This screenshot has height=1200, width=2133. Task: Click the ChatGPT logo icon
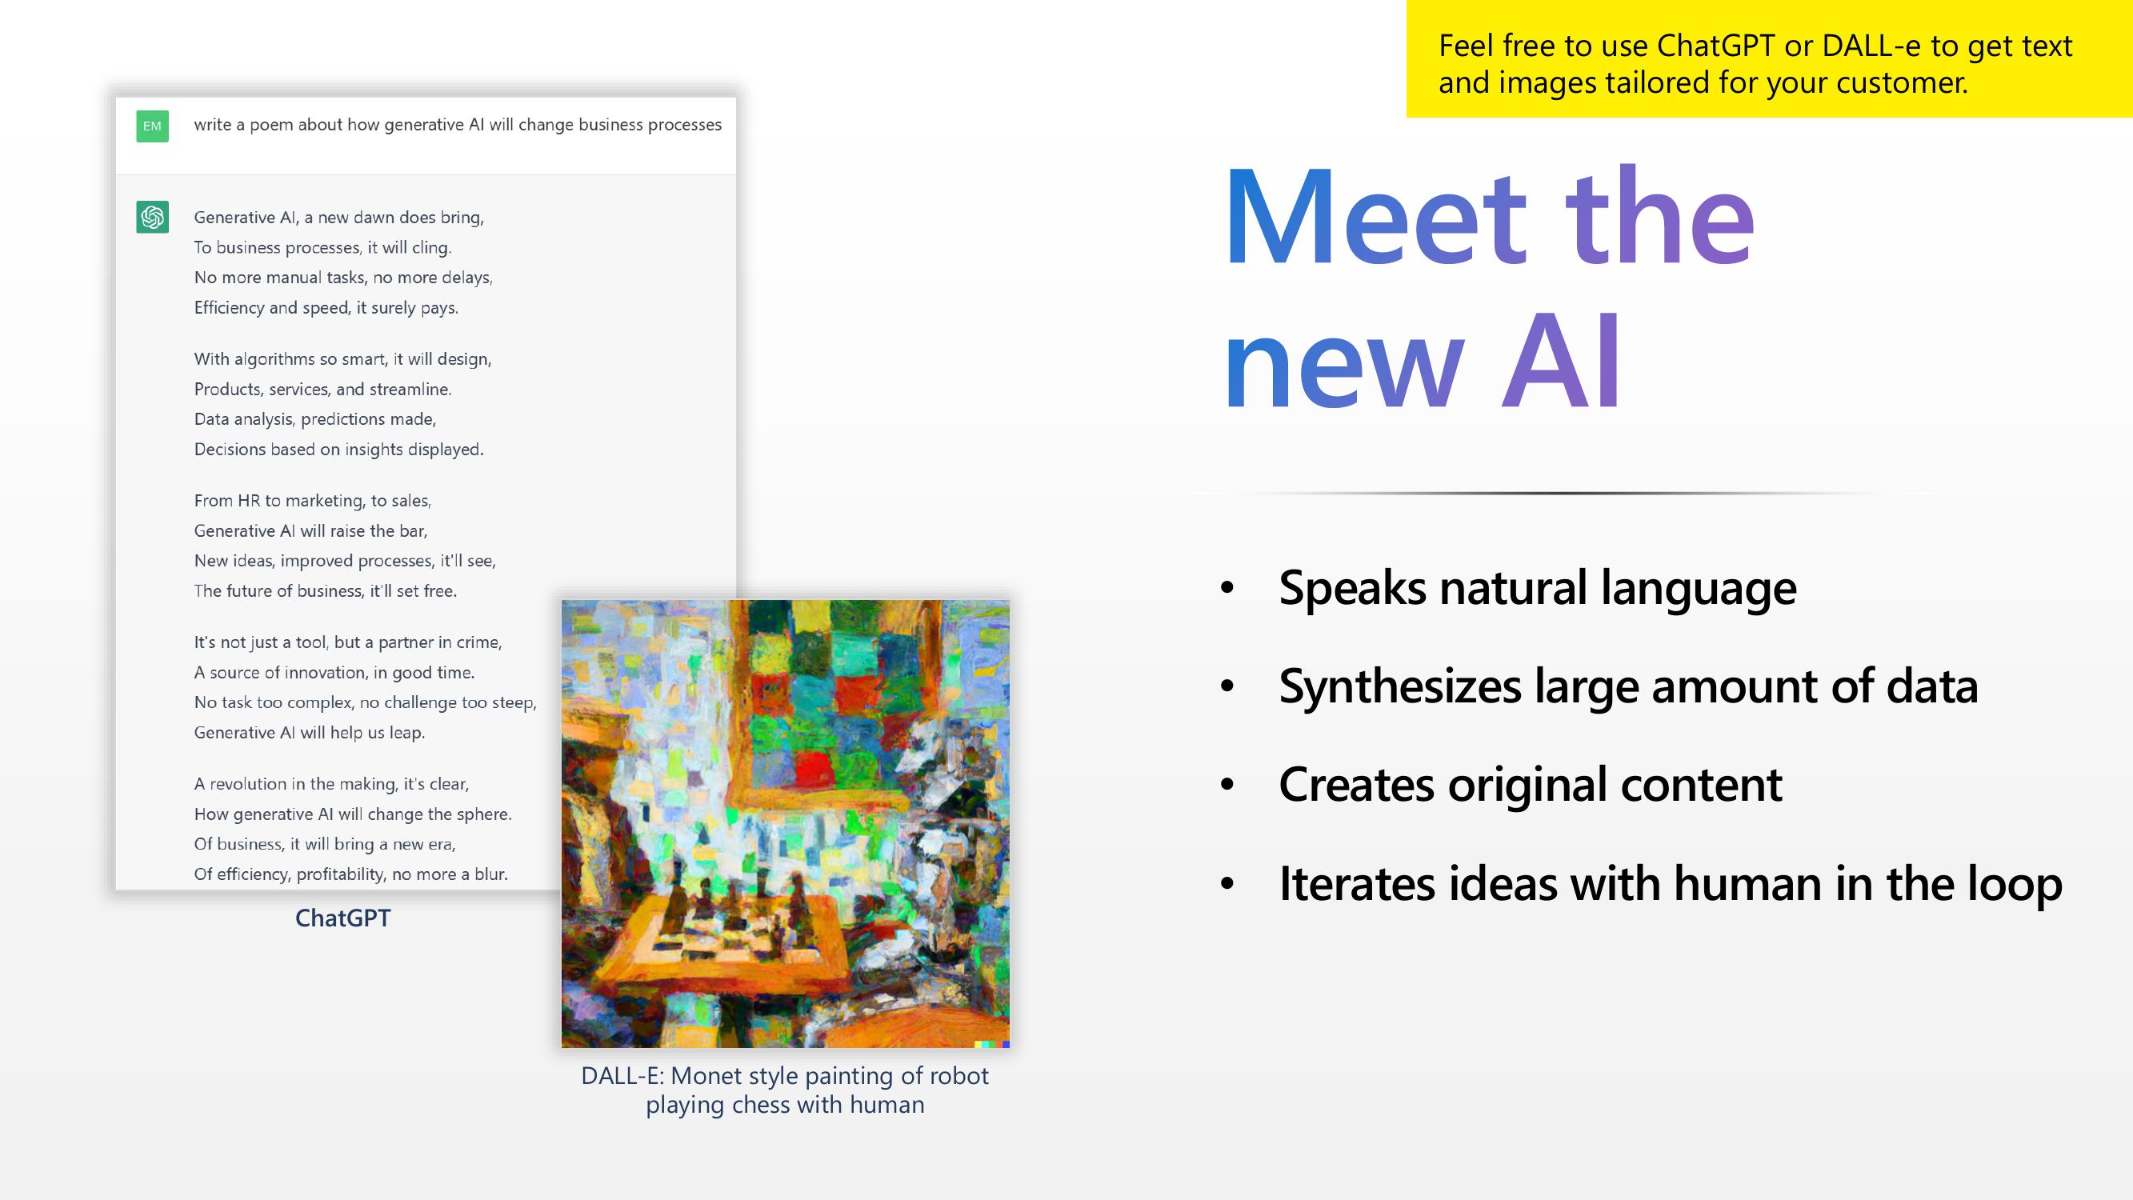152,215
